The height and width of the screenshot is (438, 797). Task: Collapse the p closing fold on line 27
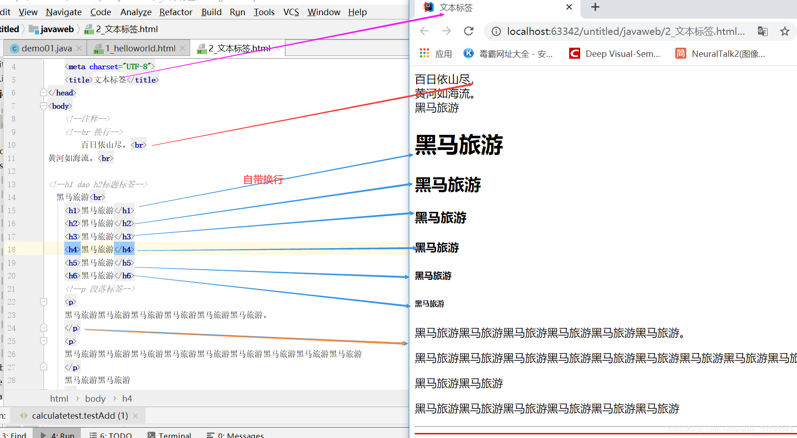point(44,367)
